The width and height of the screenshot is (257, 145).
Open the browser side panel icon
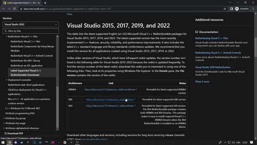pyautogui.click(x=231, y=9)
